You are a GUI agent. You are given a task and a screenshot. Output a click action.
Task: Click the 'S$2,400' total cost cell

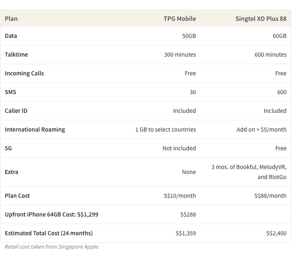276,233
